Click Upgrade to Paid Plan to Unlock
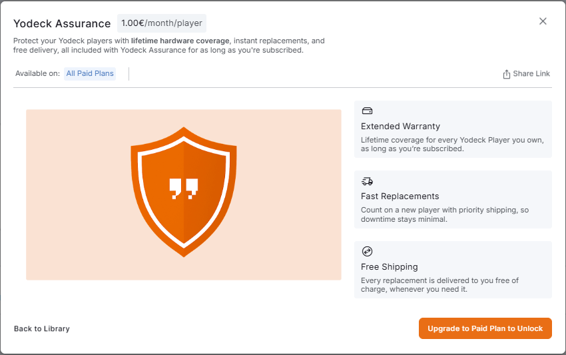Screen dimensions: 566x355 [x=485, y=328]
